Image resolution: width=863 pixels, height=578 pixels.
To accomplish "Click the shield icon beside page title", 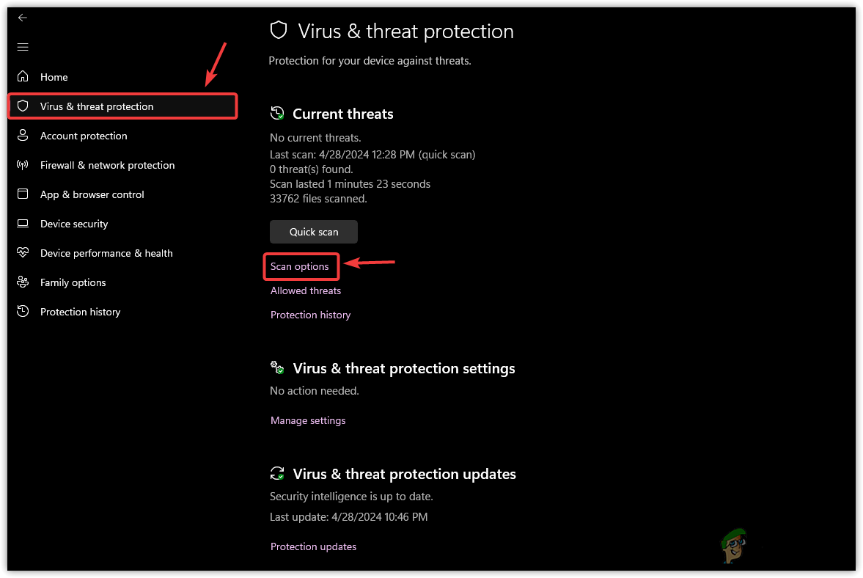I will pos(279,31).
